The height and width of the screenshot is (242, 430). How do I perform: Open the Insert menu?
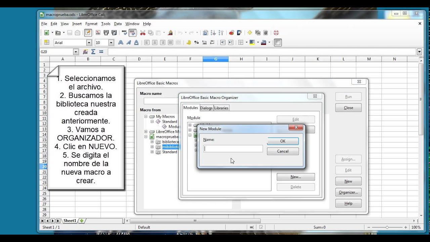coord(77,24)
